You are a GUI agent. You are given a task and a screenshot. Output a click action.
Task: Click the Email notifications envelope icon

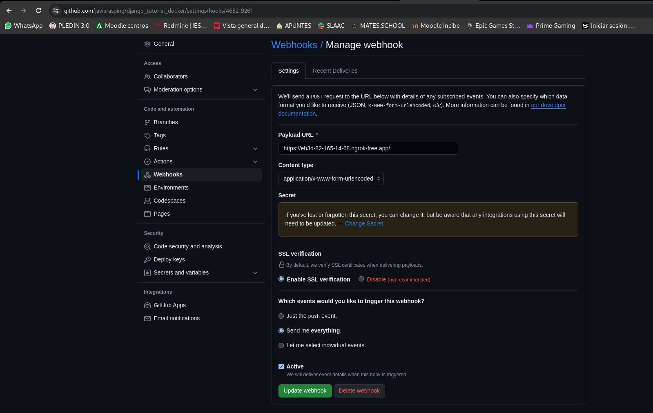[x=147, y=319]
